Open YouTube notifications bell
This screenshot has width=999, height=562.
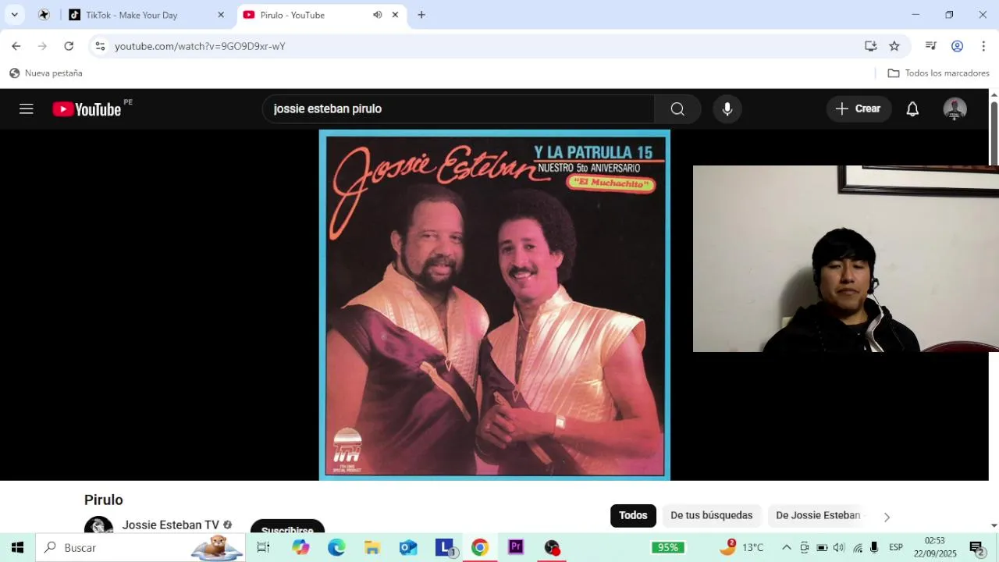pyautogui.click(x=912, y=109)
